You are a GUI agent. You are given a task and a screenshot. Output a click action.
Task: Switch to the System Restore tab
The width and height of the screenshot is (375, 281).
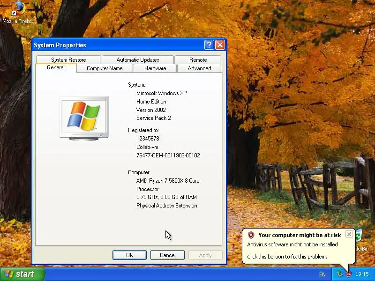point(68,60)
